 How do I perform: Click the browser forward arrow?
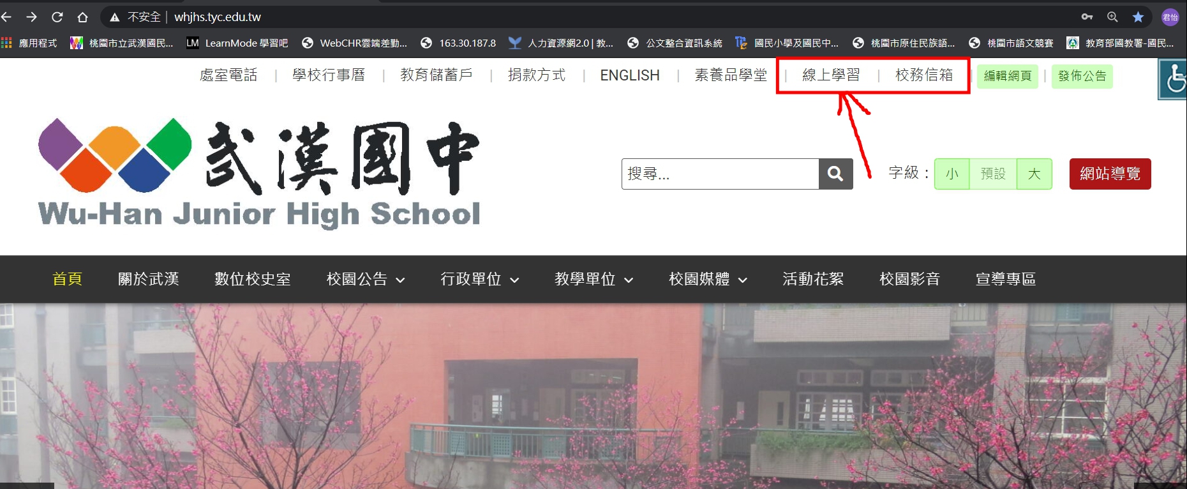(x=31, y=17)
